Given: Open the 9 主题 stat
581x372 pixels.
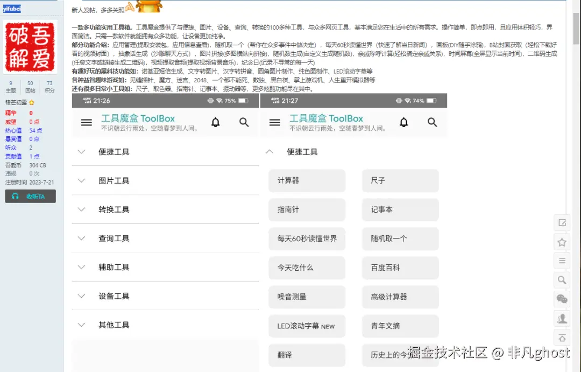Looking at the screenshot, I should 11,87.
